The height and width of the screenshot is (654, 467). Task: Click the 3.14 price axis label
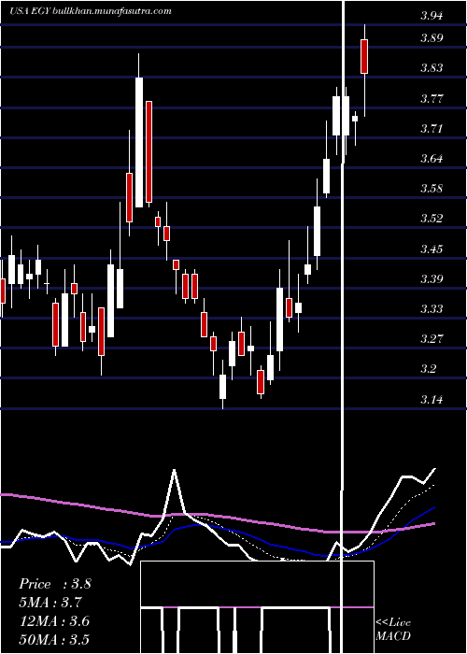(x=432, y=400)
